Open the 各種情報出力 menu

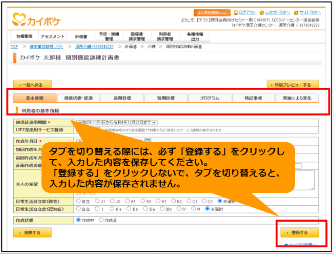[195, 37]
